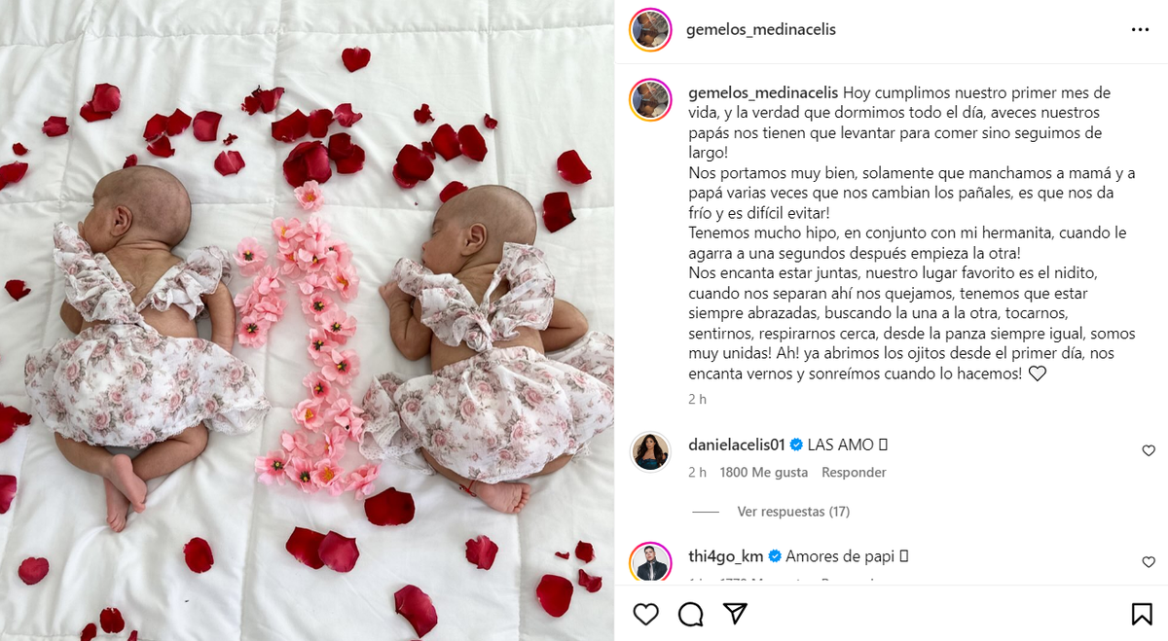Open thi4go_km's profile avatar
The height and width of the screenshot is (641, 1168).
pos(650,562)
